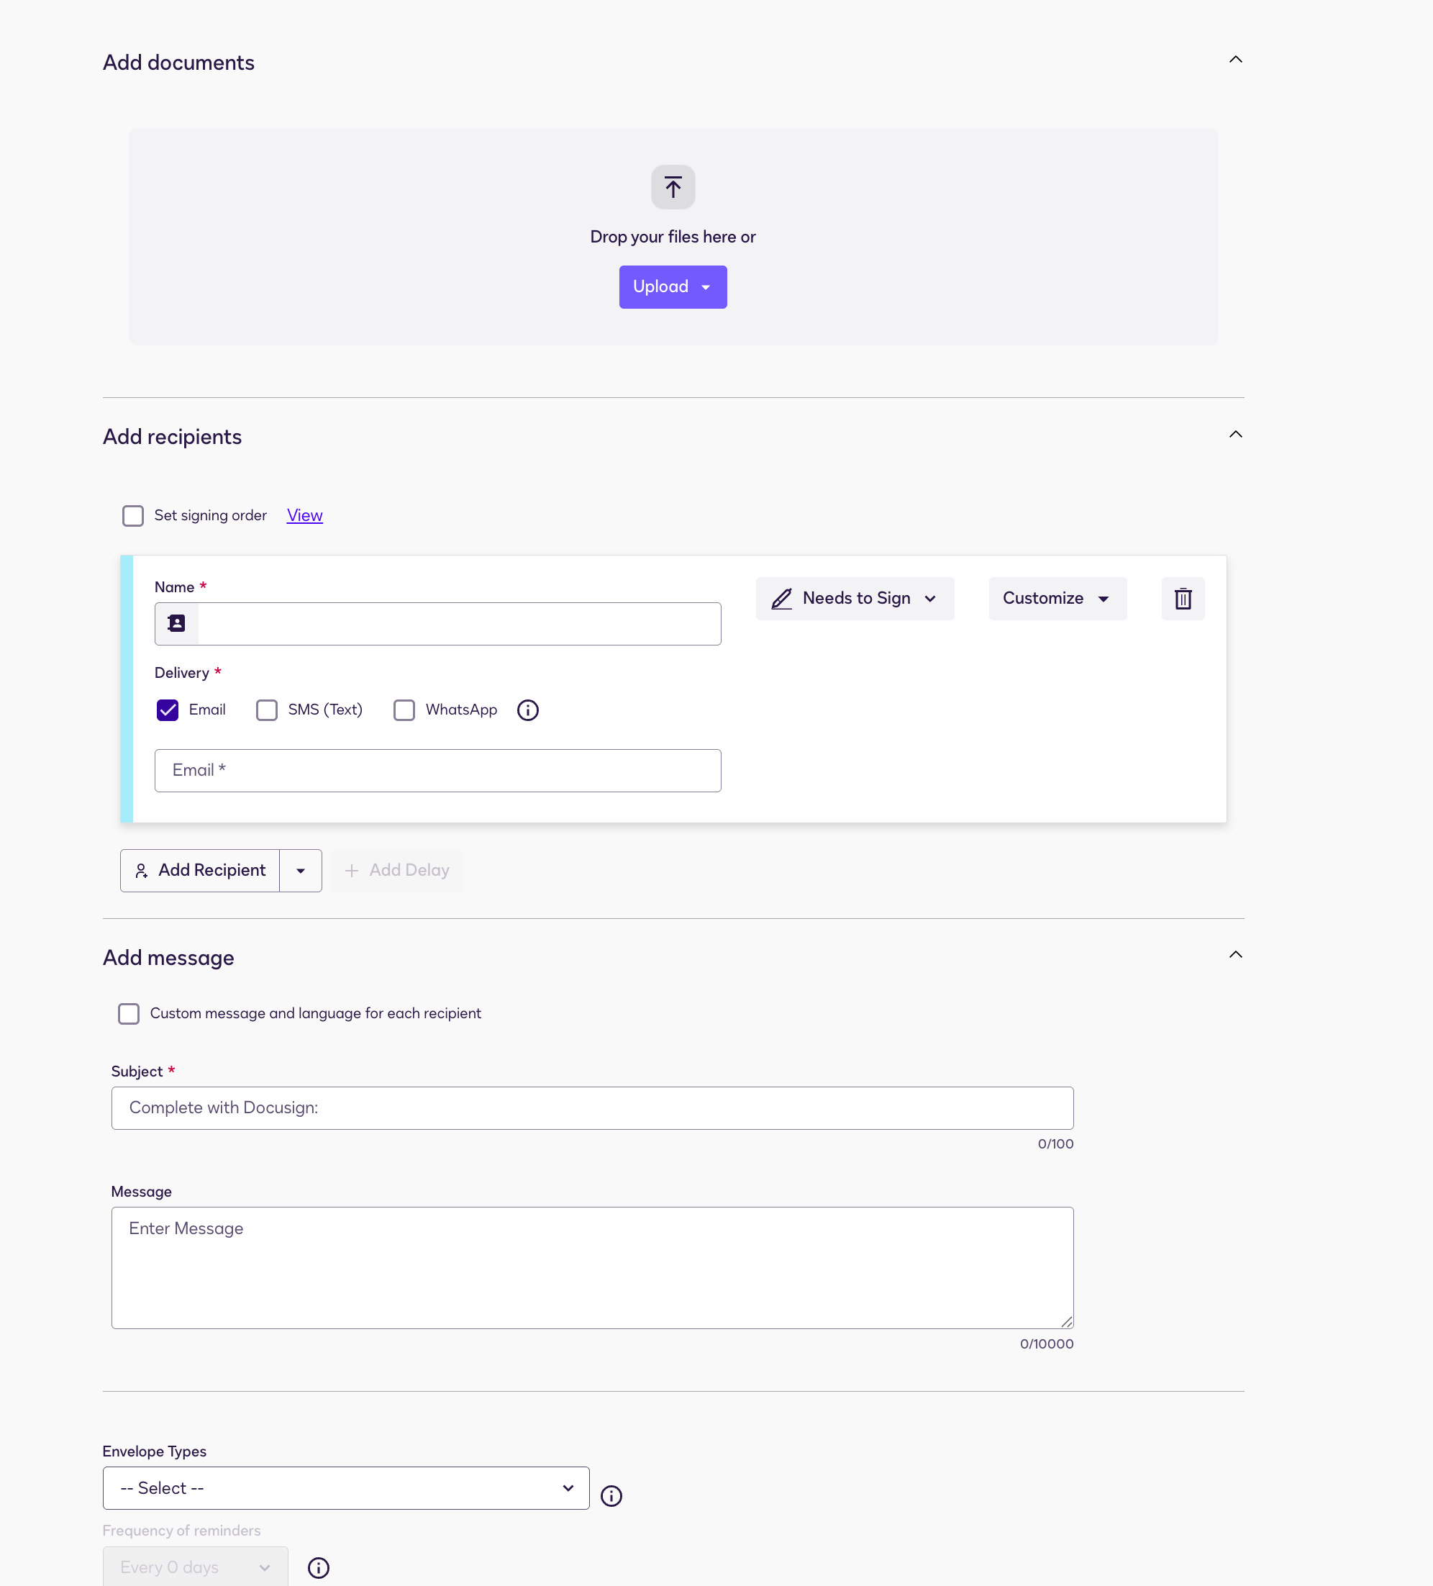Delete recipient with the trash icon

point(1182,599)
